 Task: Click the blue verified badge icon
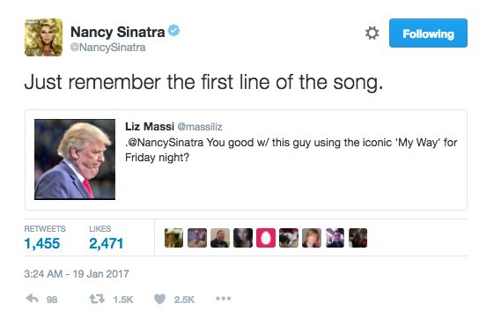point(173,31)
